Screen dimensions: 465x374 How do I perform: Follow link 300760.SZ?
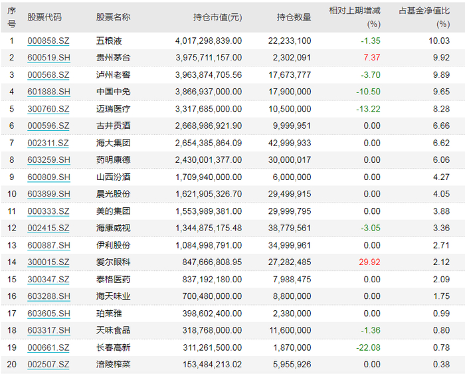(x=48, y=109)
